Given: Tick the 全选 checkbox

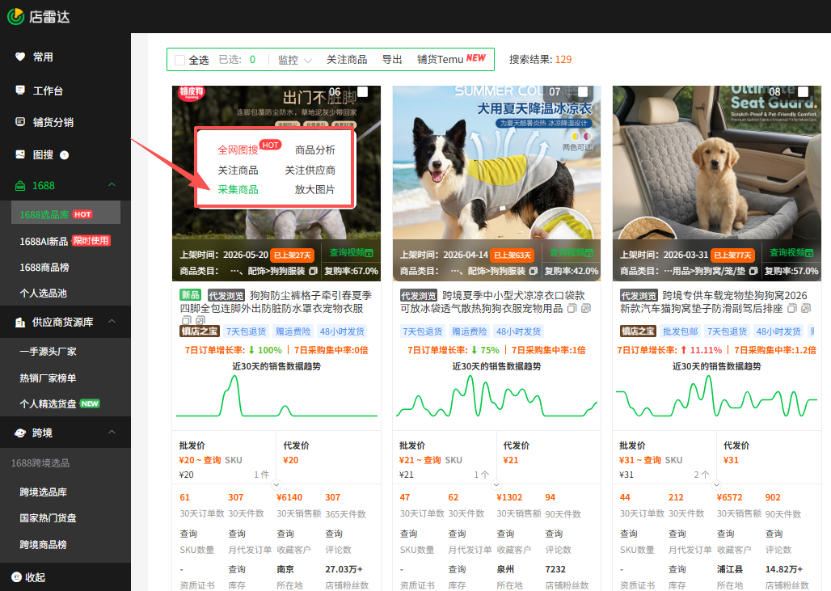Looking at the screenshot, I should pos(179,60).
